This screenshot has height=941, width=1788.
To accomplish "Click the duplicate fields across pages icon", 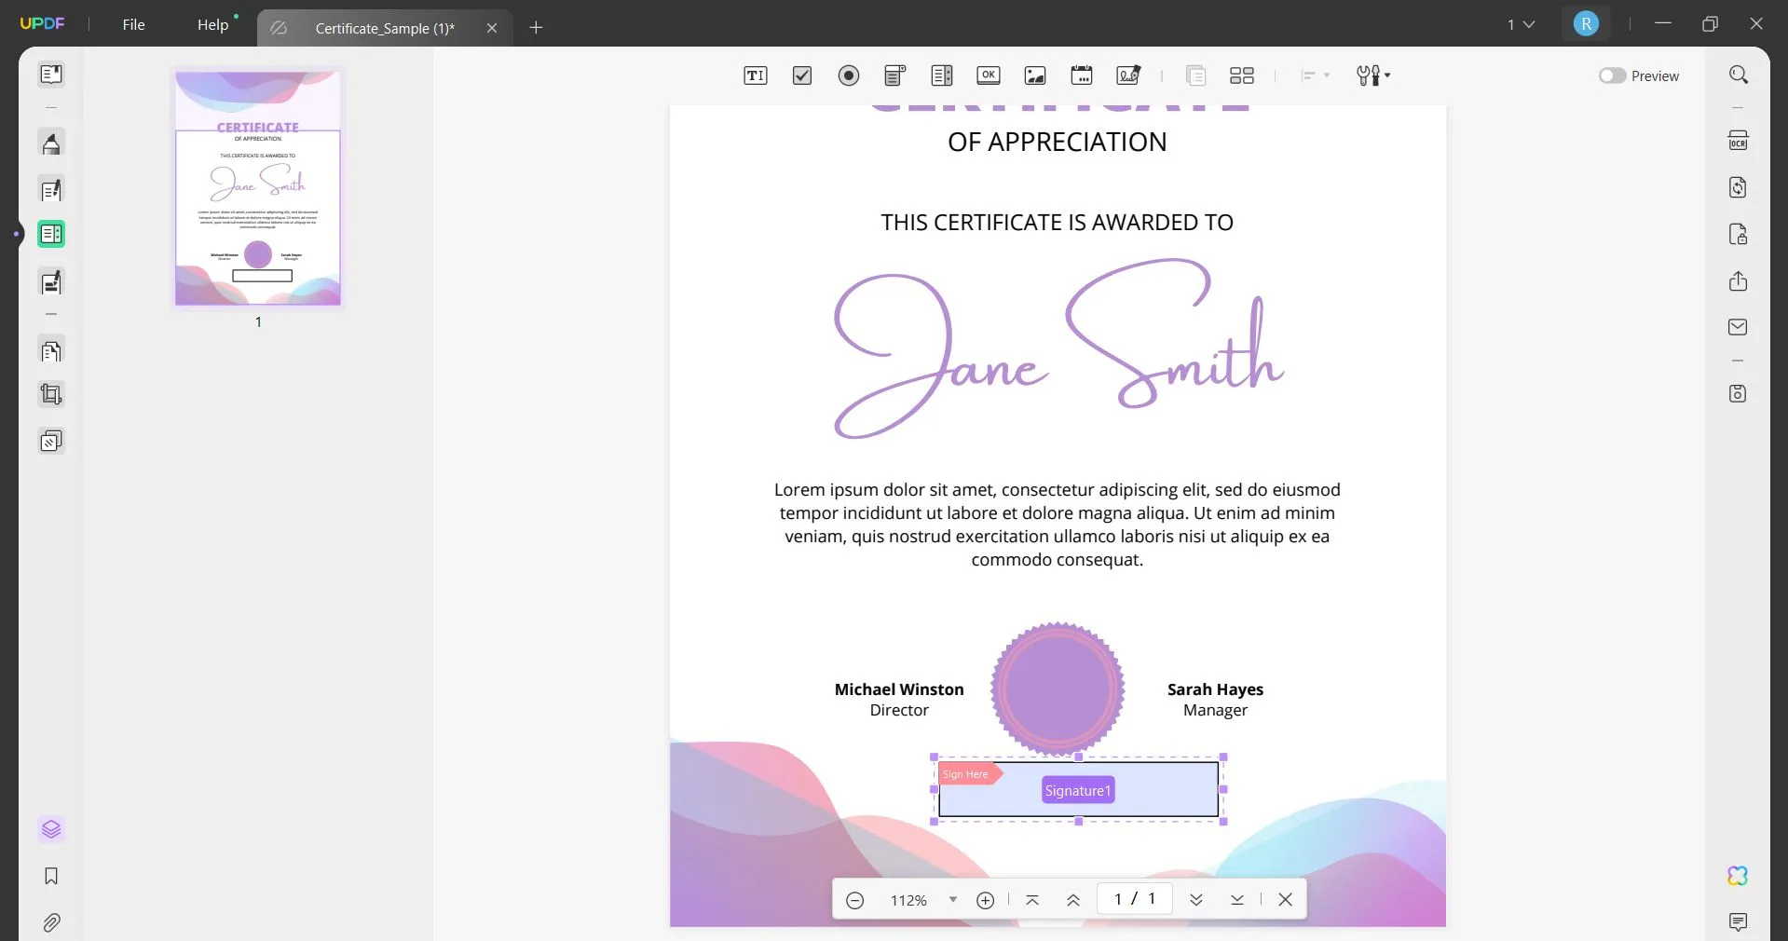I will tap(1195, 75).
